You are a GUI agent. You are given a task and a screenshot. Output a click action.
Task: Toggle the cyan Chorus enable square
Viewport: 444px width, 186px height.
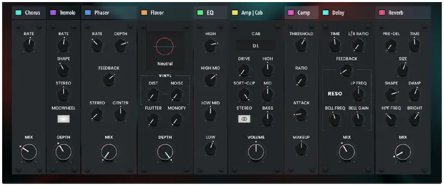[x=19, y=13]
